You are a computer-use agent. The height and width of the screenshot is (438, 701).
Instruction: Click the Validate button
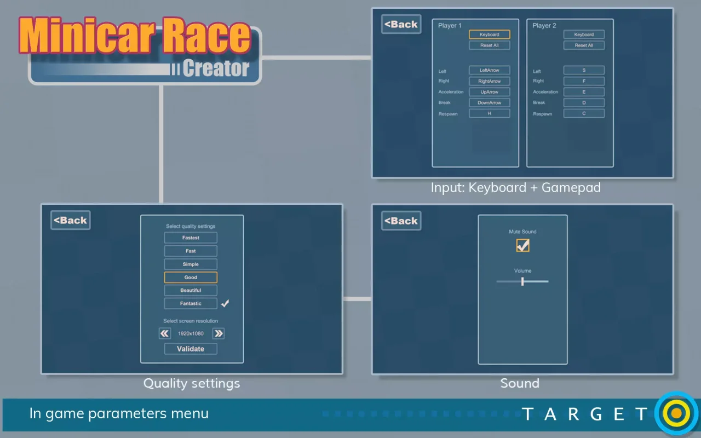coord(191,349)
